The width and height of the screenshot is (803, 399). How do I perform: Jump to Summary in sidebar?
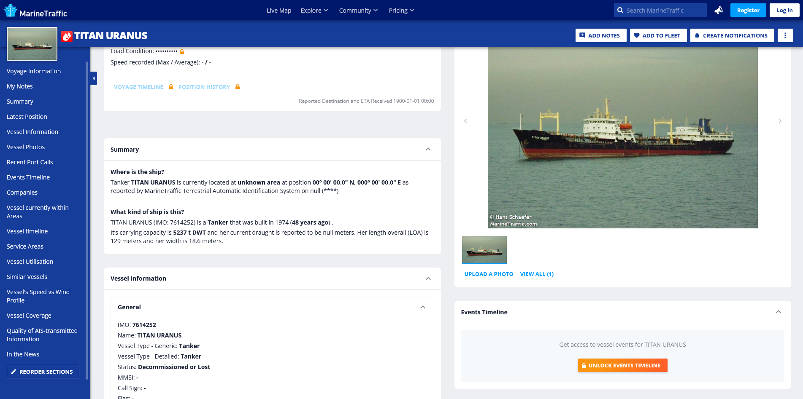tap(20, 102)
